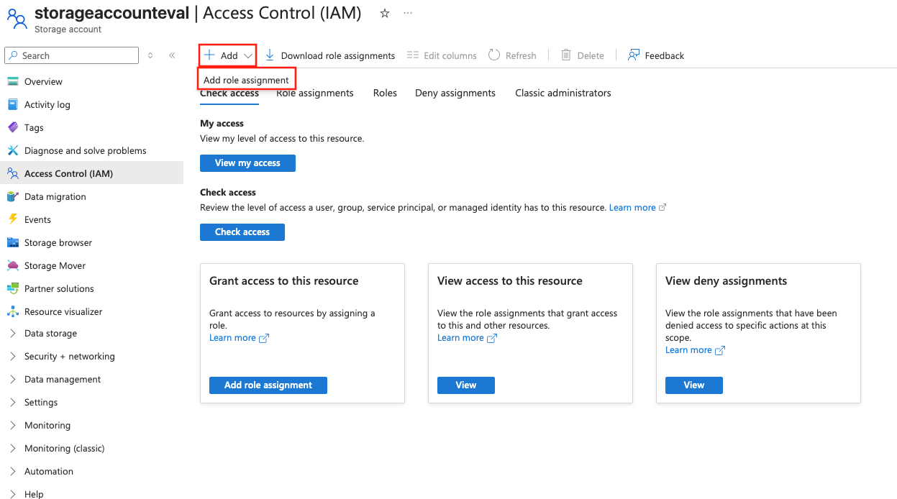Switch to the Deny assignments tab

point(455,93)
